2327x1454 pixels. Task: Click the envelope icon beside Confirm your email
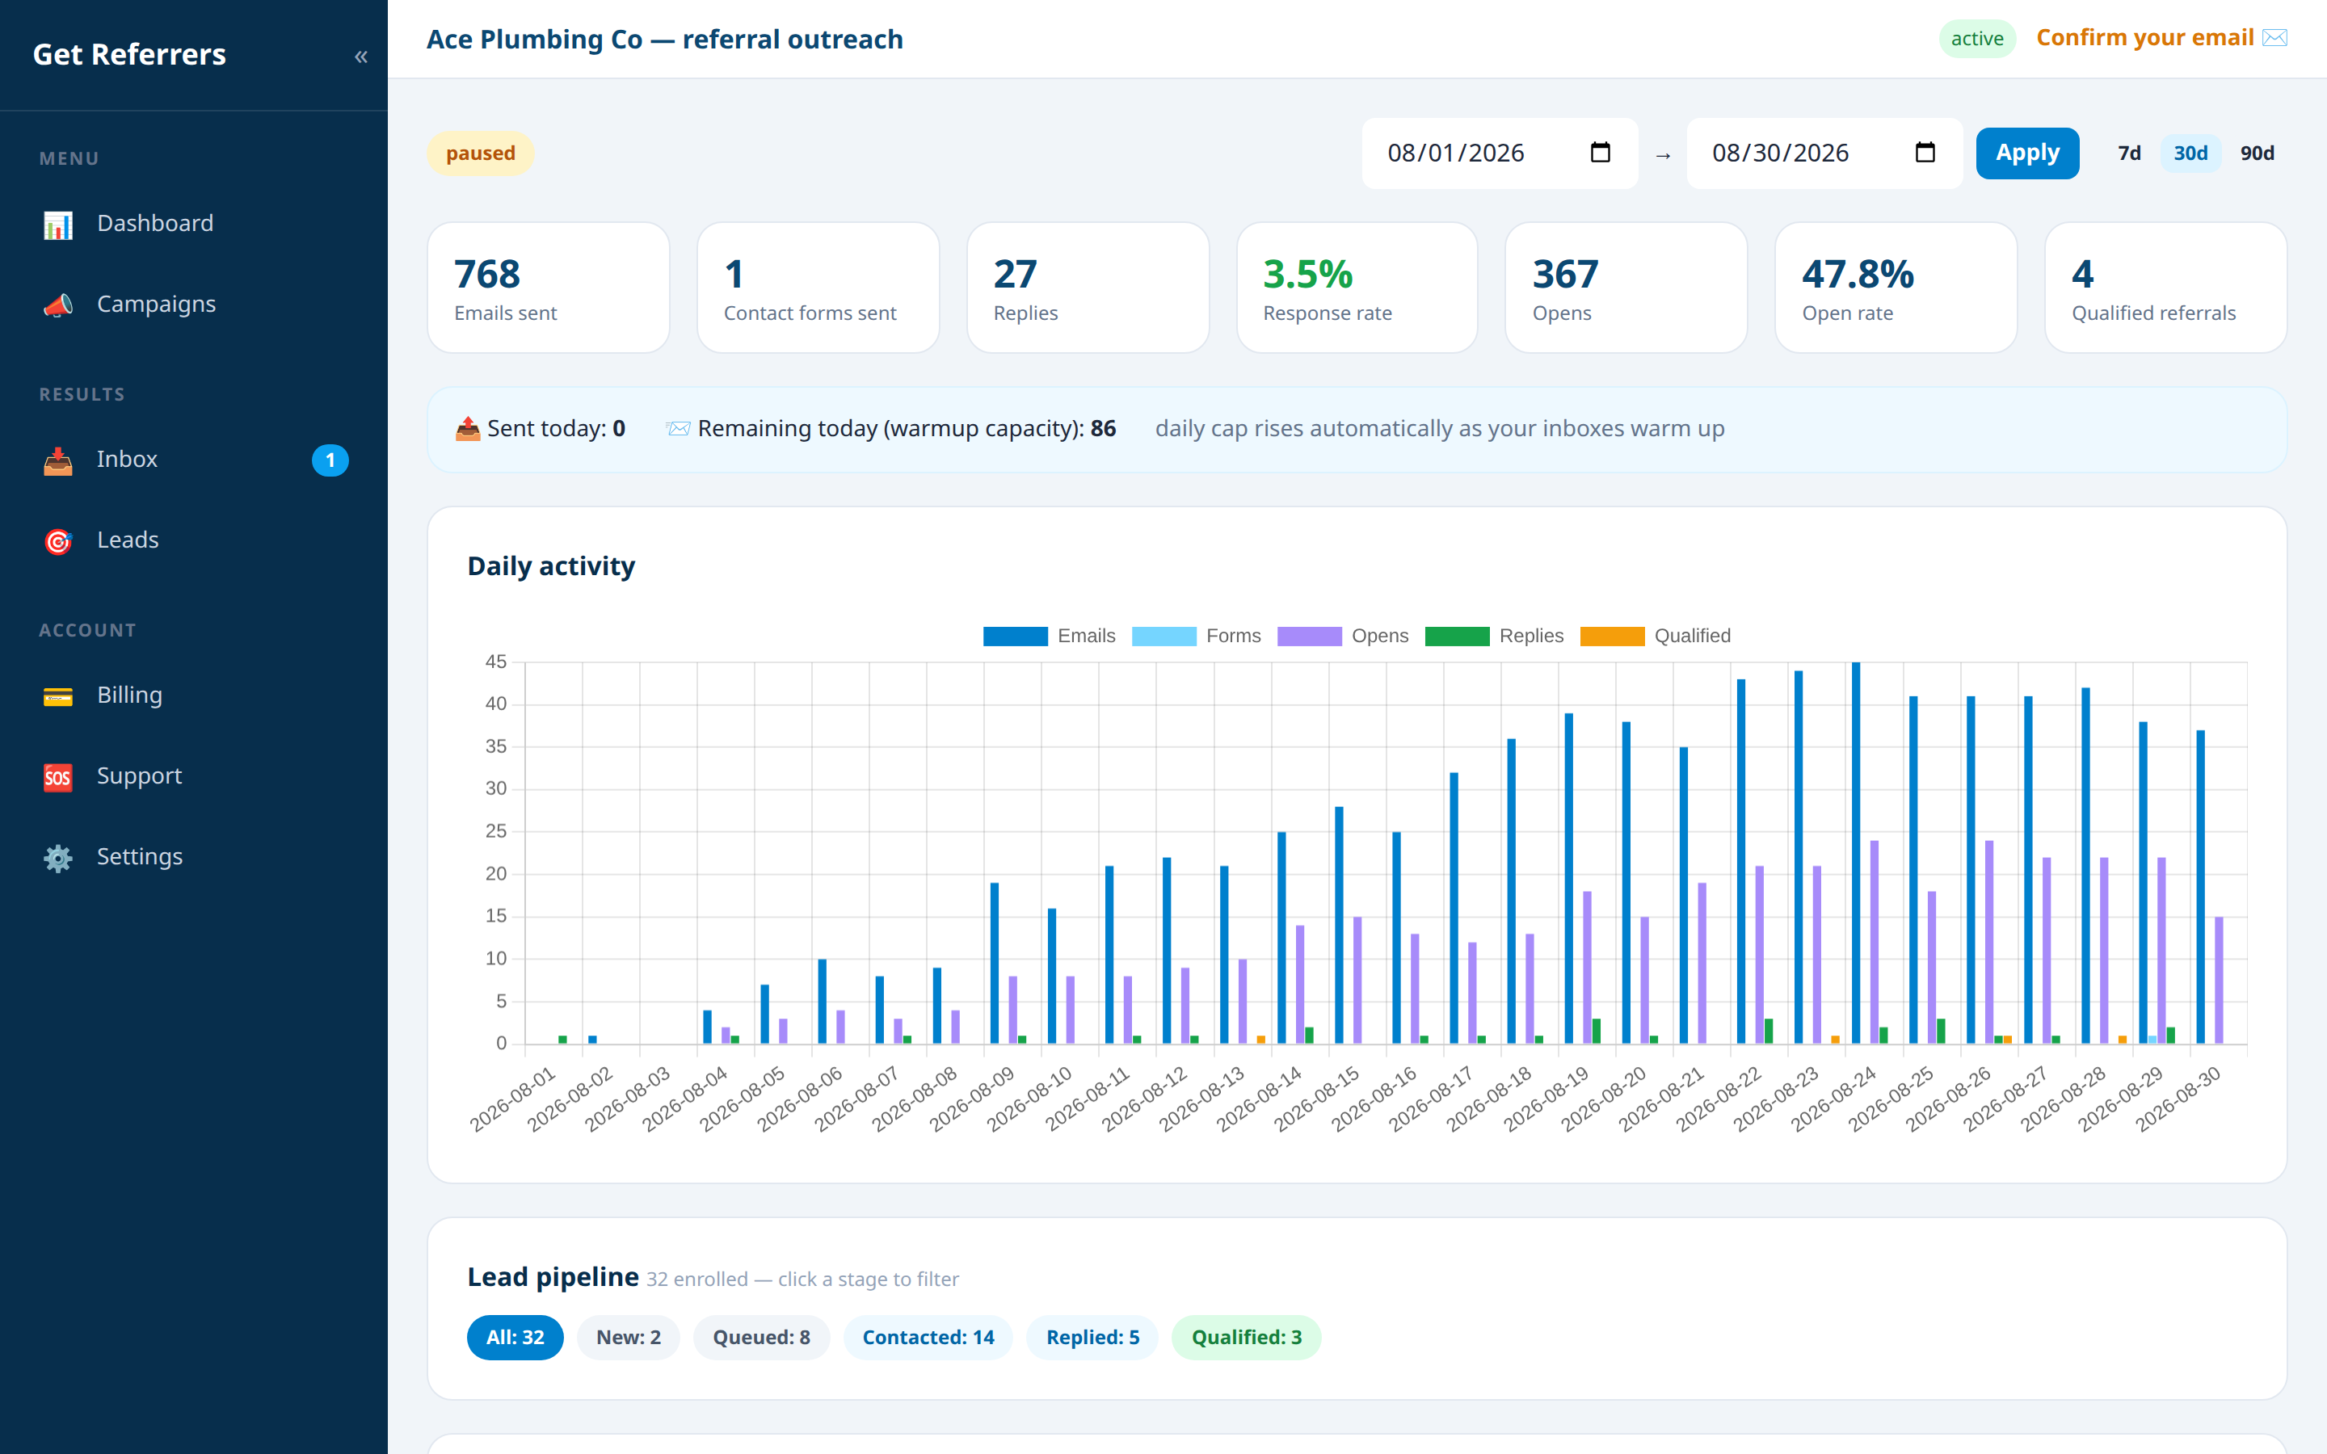pyautogui.click(x=2275, y=37)
